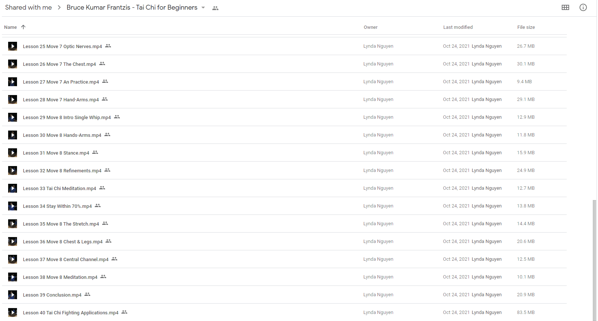Click video icon for Lesson 35 The Stretch
The image size is (598, 321).
tap(13, 224)
